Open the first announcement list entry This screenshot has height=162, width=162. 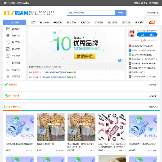(142, 46)
